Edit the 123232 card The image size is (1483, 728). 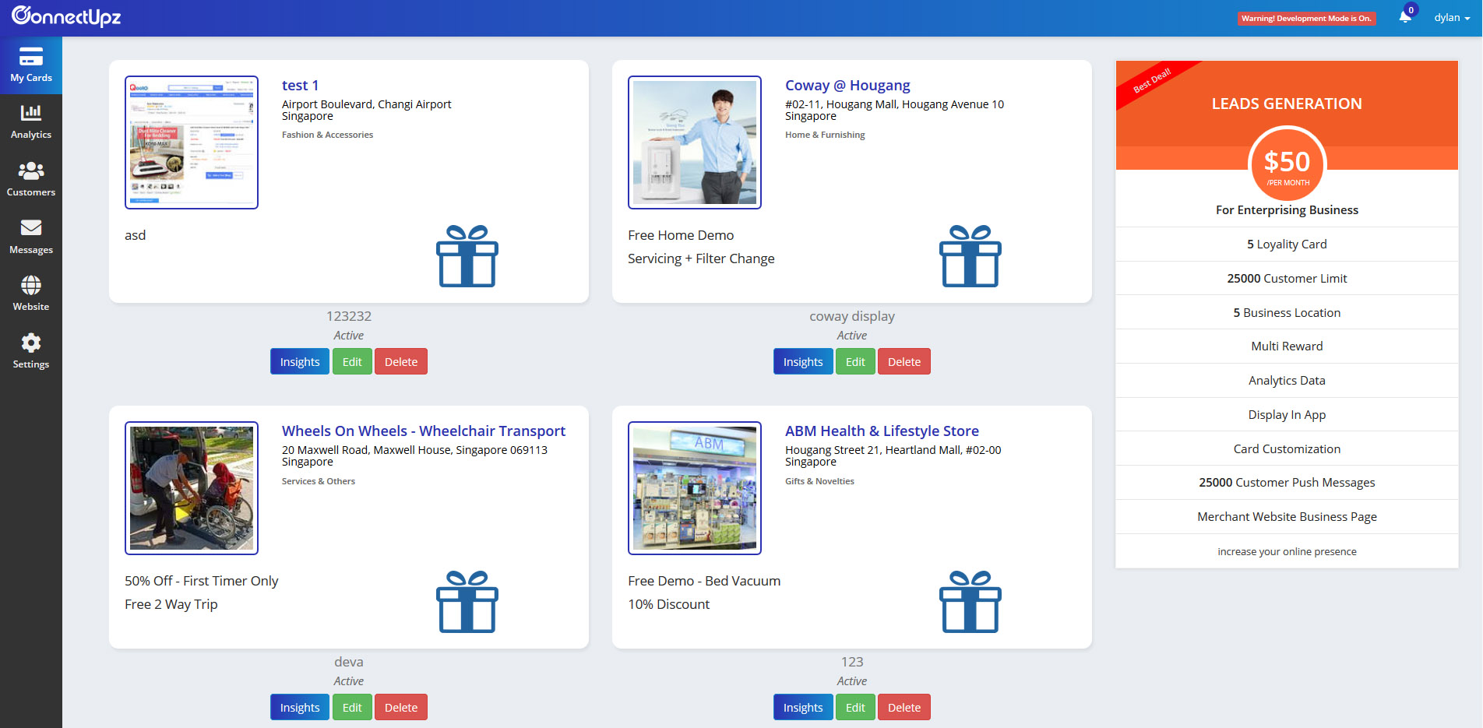pyautogui.click(x=352, y=361)
